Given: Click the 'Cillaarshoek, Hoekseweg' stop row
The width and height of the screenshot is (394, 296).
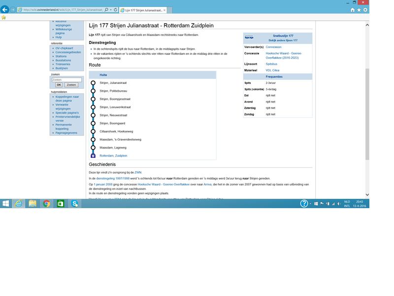Looking at the screenshot, I should (x=153, y=131).
